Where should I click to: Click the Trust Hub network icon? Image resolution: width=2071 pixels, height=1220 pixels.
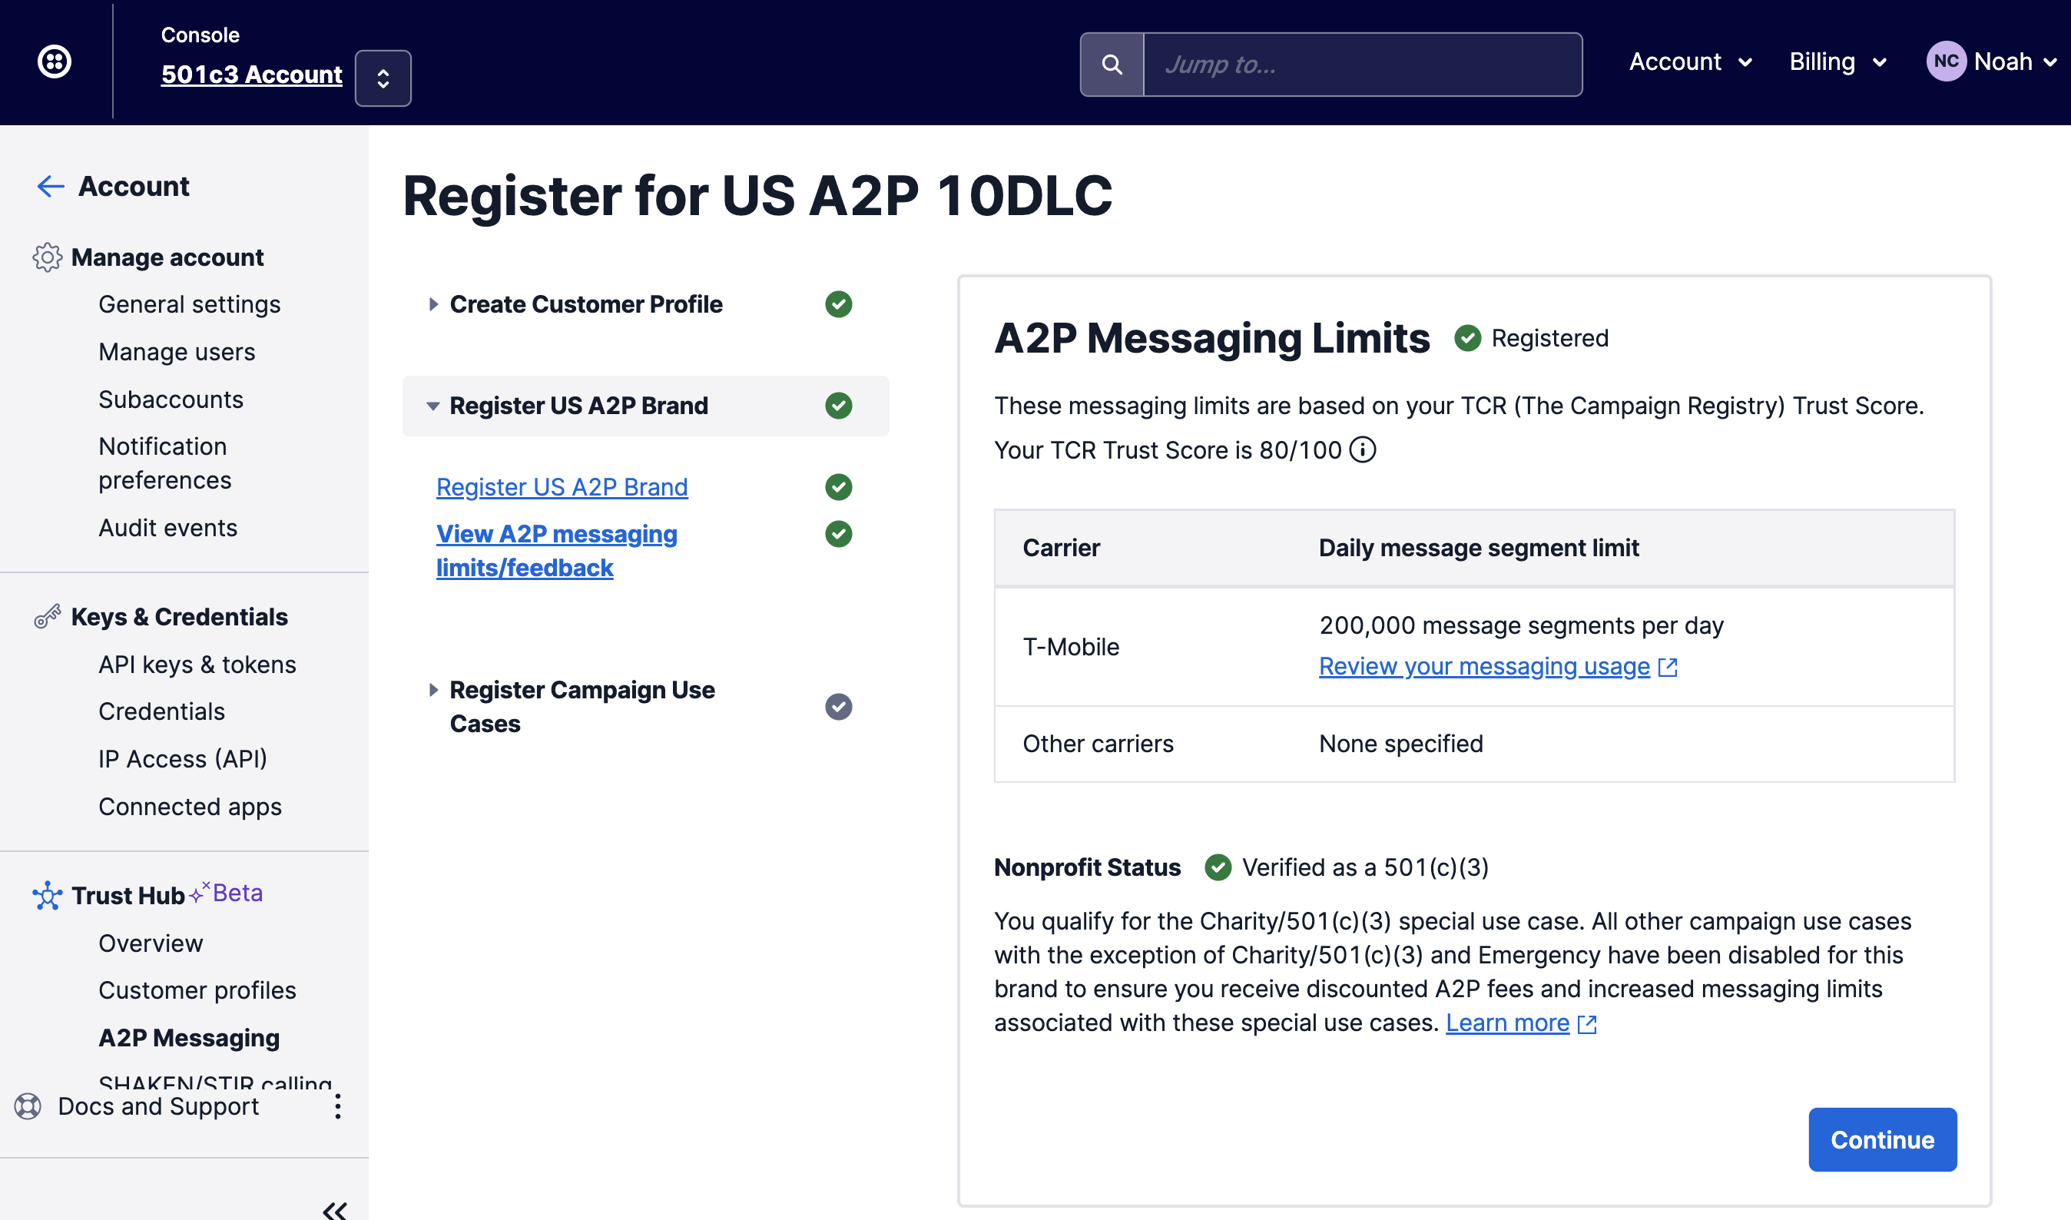pos(47,896)
